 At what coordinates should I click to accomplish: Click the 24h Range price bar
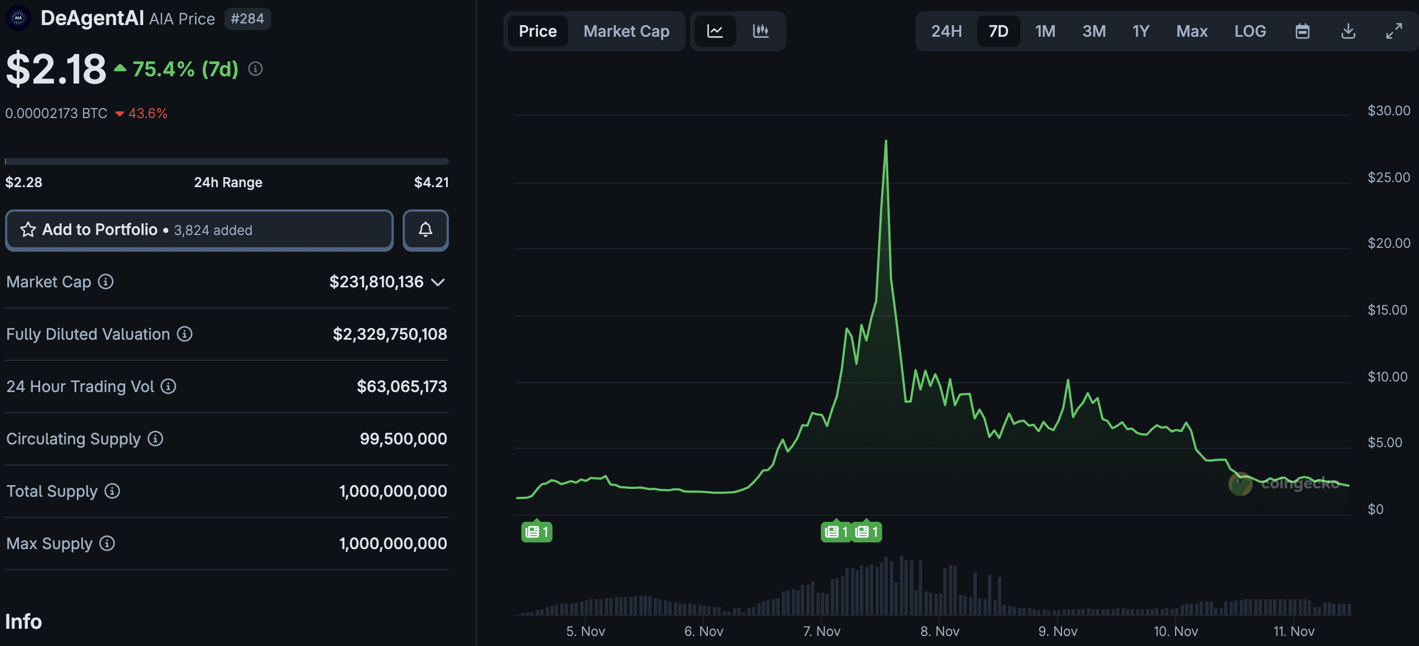[226, 161]
